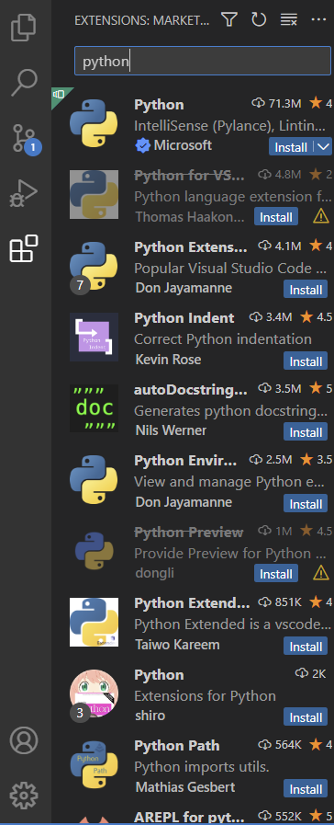Click publisher name Mathias Gesbert
The image size is (334, 825).
[185, 787]
